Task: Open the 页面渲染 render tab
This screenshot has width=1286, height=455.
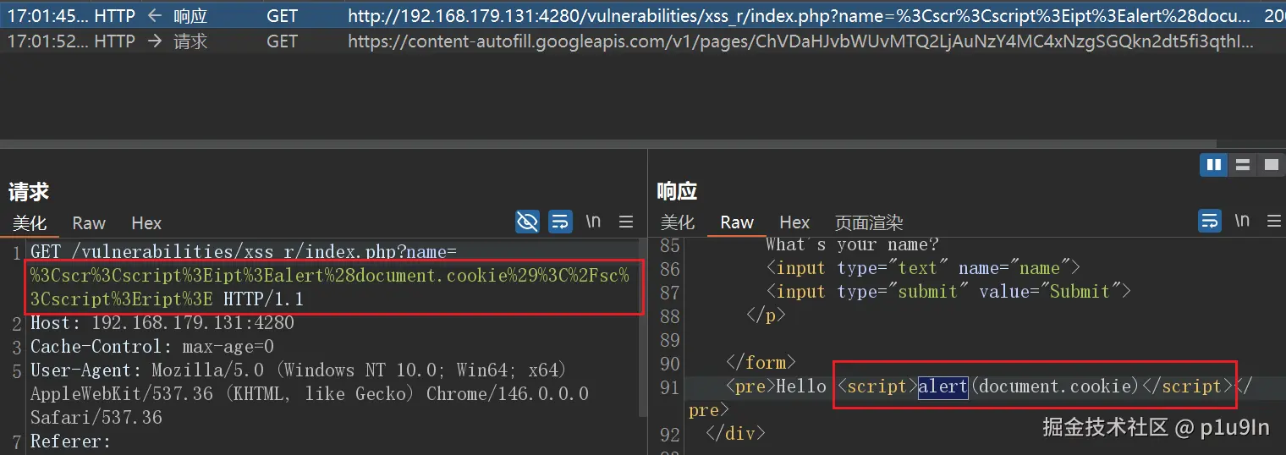Action: [x=869, y=222]
